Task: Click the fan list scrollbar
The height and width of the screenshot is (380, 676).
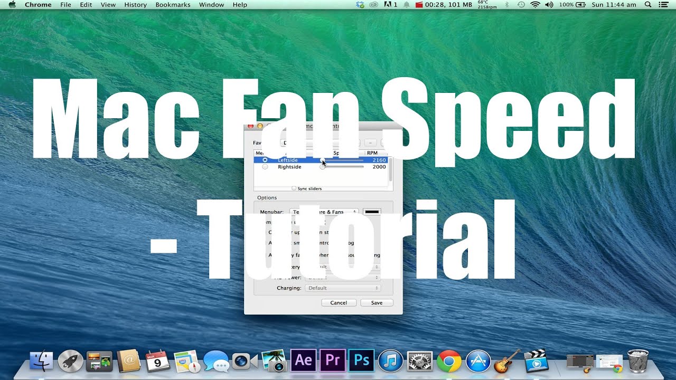Action: click(391, 169)
